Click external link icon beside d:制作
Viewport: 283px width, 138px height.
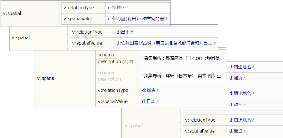[123, 8]
